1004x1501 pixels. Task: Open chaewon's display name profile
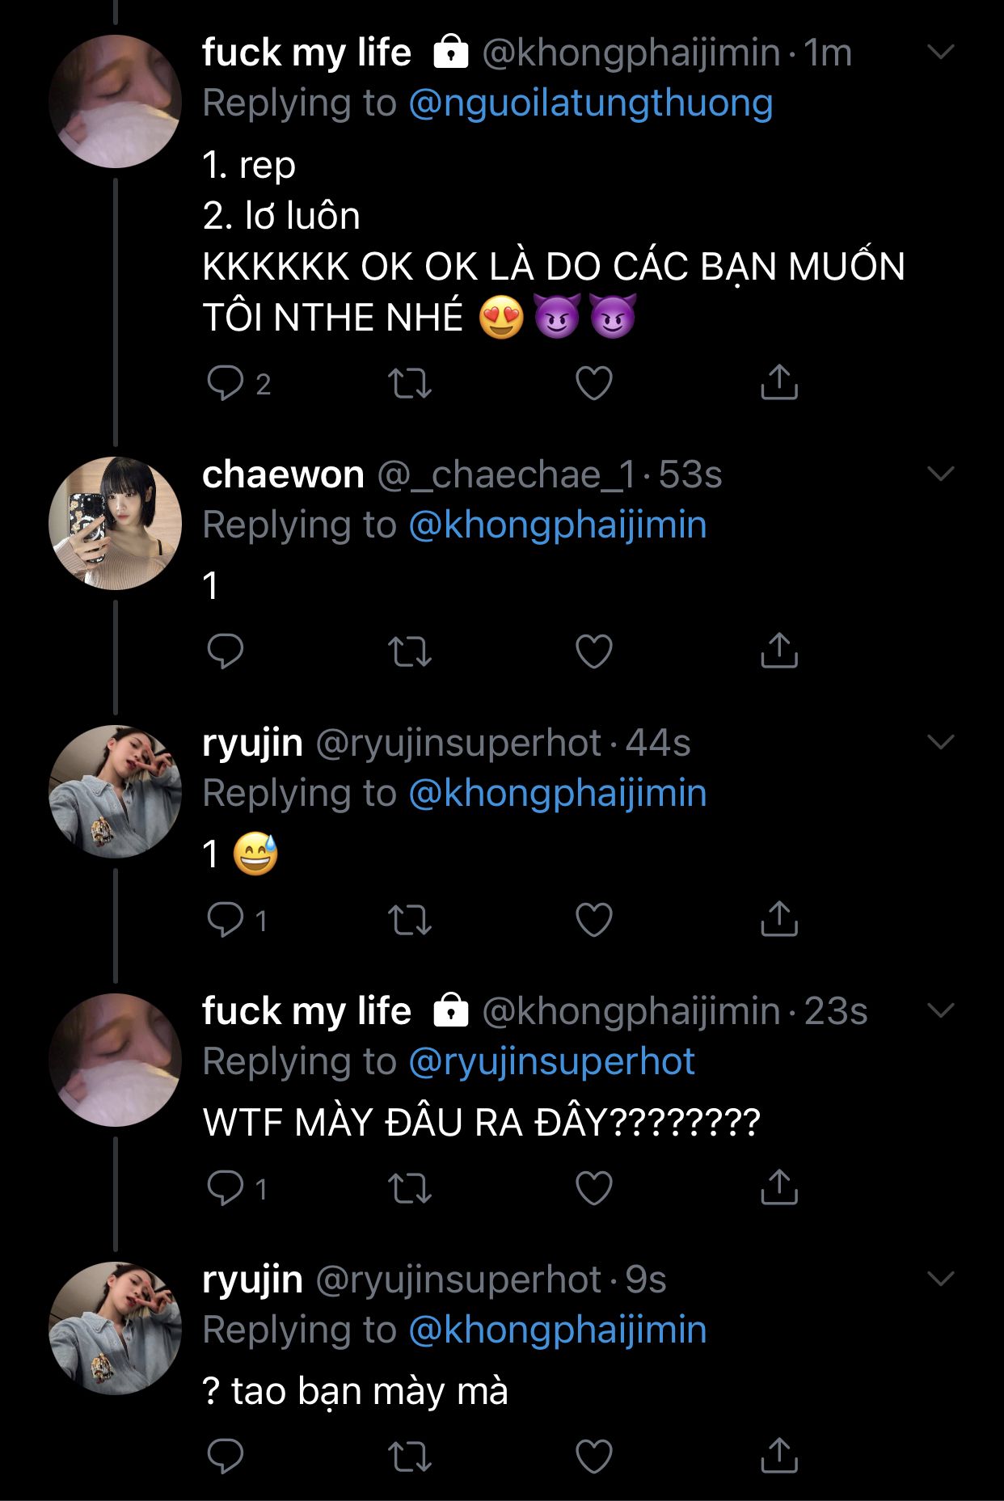pyautogui.click(x=283, y=474)
